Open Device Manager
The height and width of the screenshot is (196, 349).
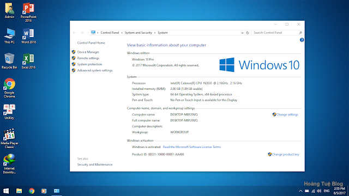[88, 52]
